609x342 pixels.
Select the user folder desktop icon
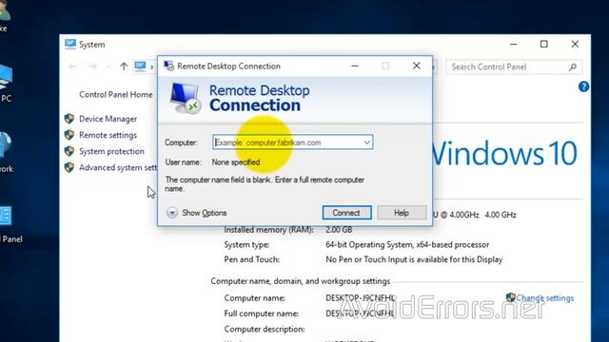pos(5,15)
